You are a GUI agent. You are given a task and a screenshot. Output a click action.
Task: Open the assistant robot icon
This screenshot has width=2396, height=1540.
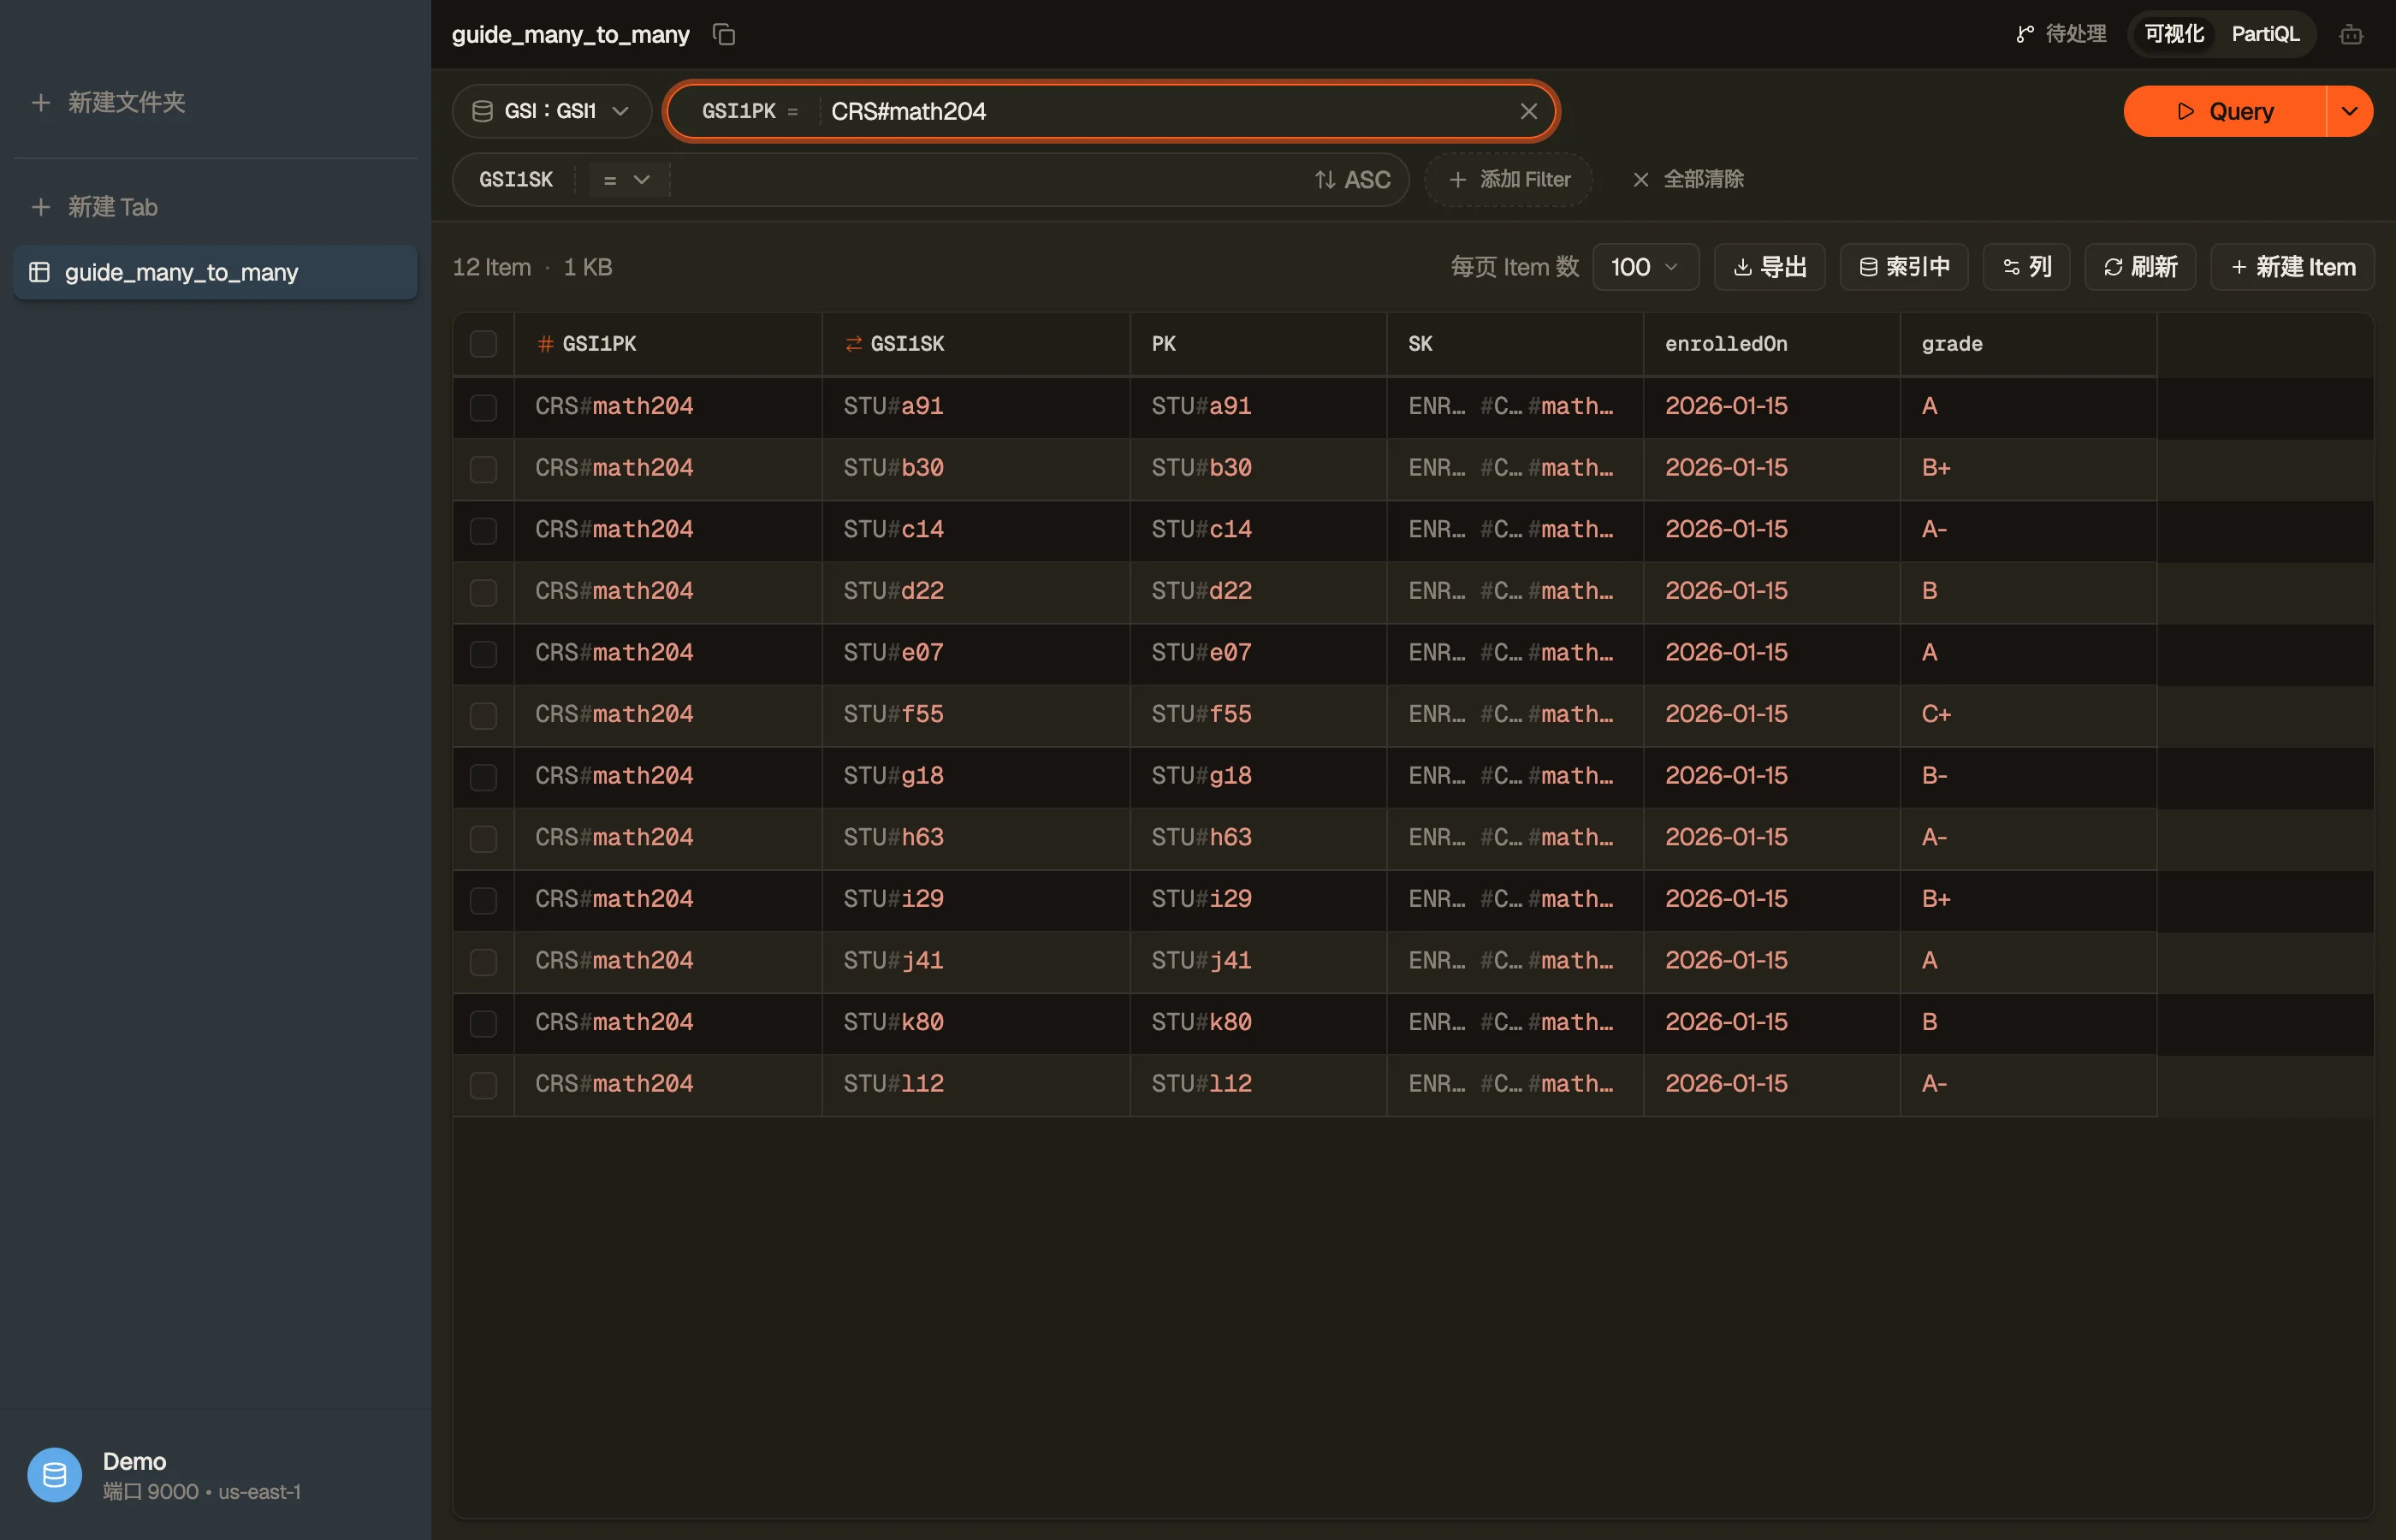(x=2351, y=35)
